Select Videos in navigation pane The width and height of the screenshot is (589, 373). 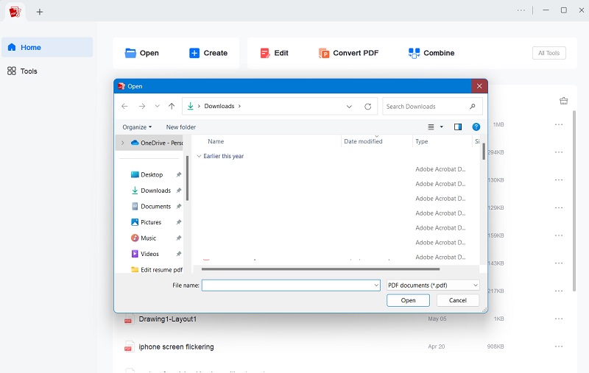coord(149,254)
